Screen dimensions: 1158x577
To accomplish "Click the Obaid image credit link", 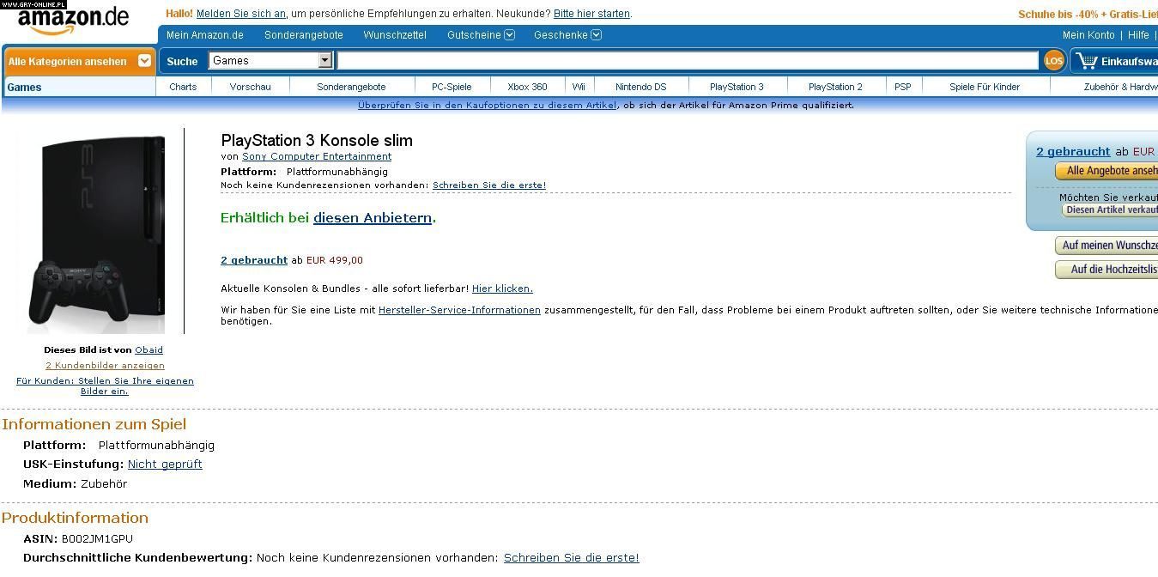I will 149,350.
